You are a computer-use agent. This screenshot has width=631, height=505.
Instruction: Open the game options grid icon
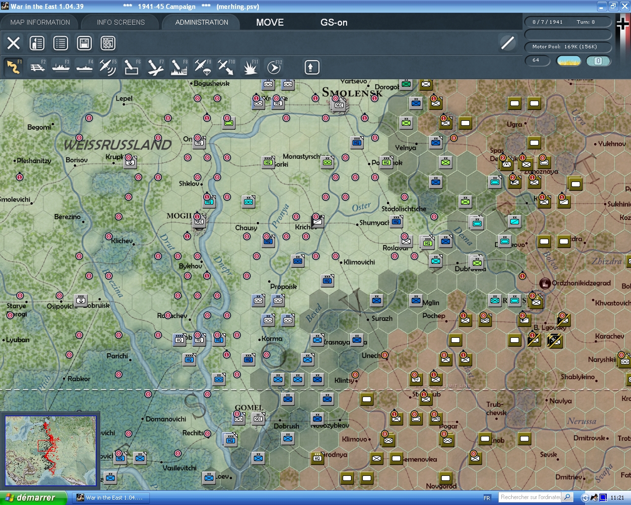tap(108, 43)
